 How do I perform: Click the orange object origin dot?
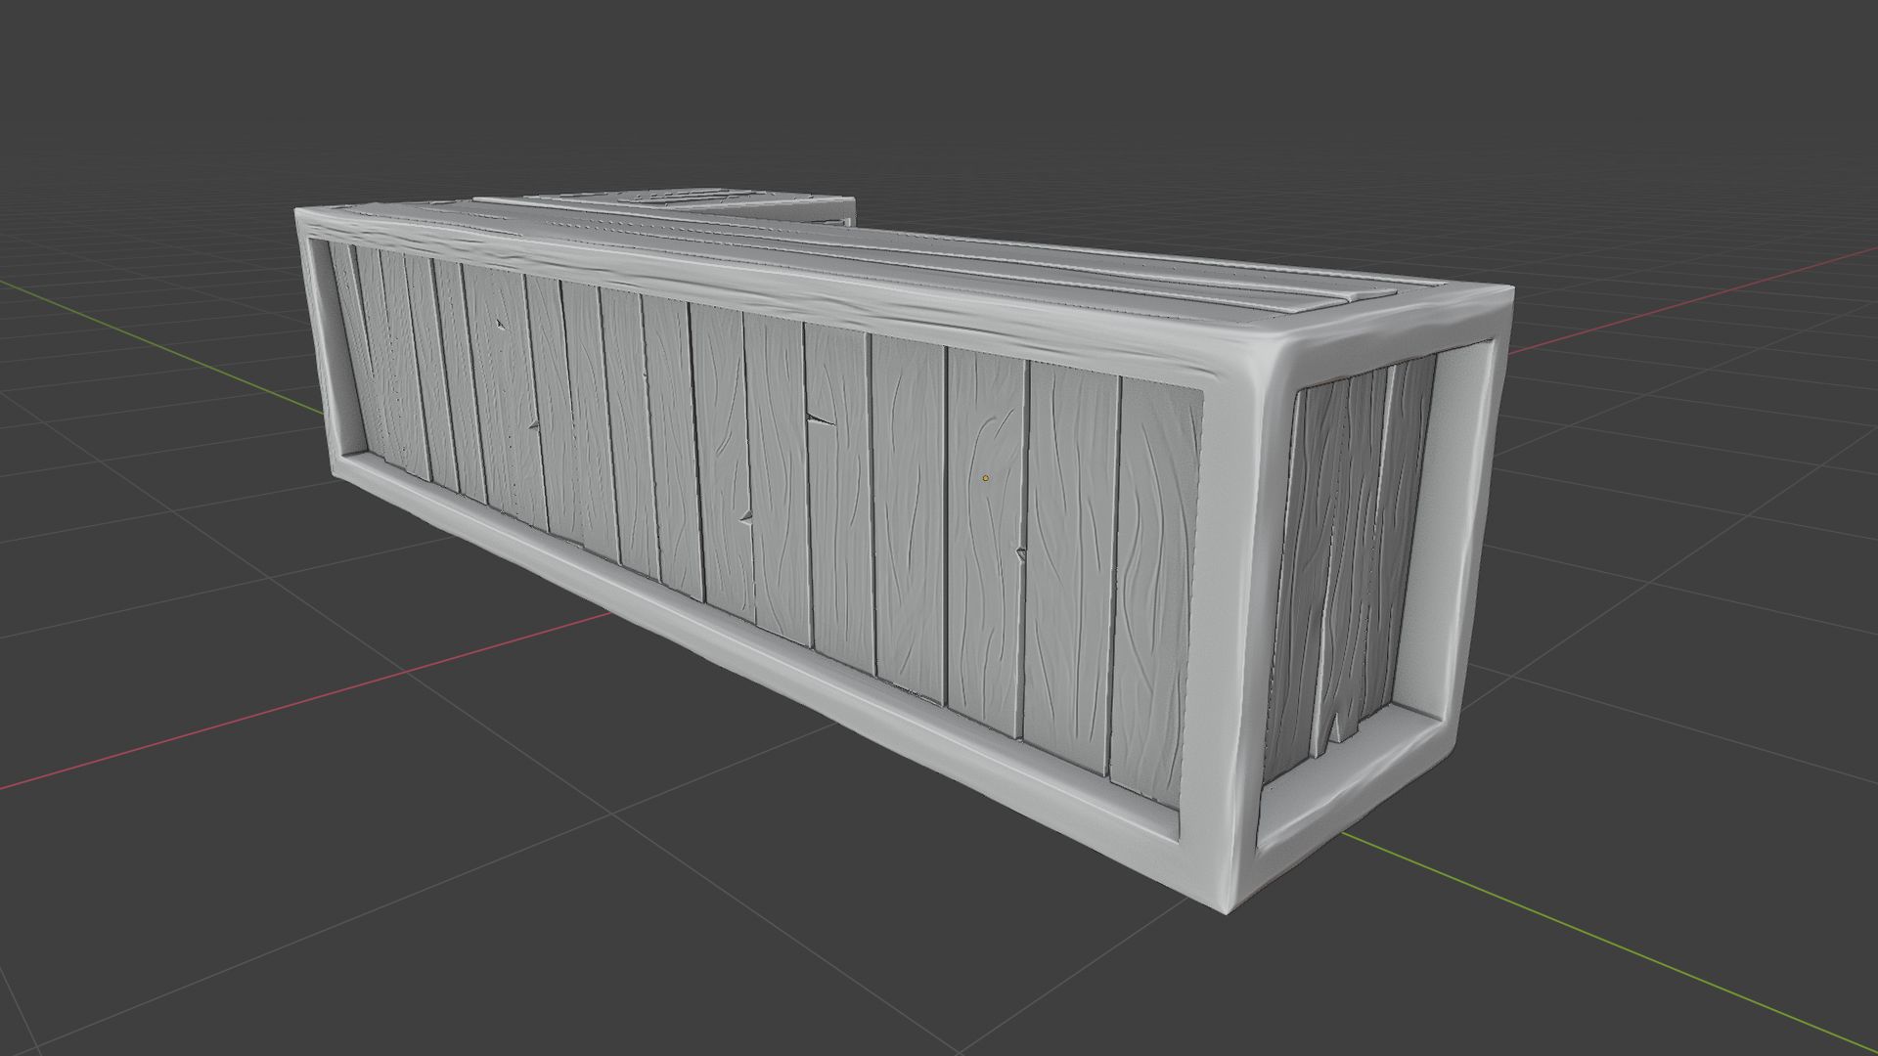[985, 478]
